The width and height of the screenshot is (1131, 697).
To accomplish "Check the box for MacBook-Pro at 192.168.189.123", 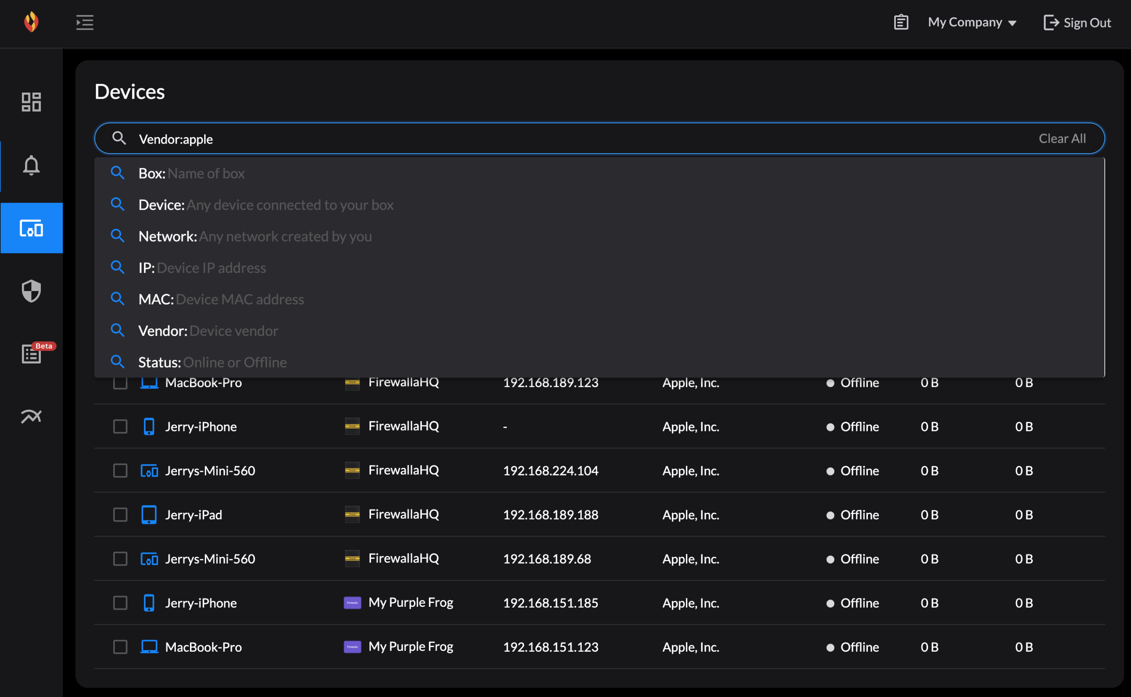I will coord(120,382).
